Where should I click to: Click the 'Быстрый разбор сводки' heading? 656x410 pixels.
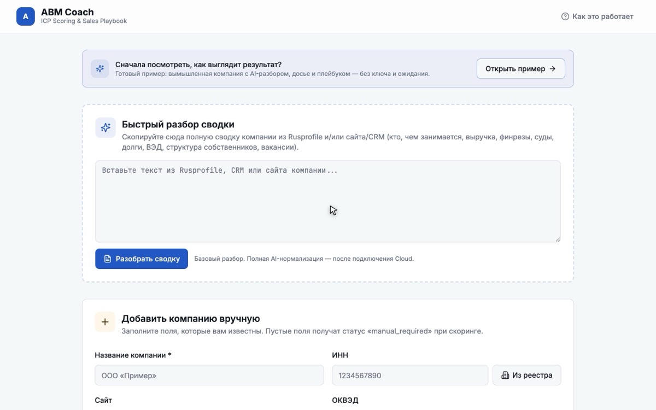point(178,124)
